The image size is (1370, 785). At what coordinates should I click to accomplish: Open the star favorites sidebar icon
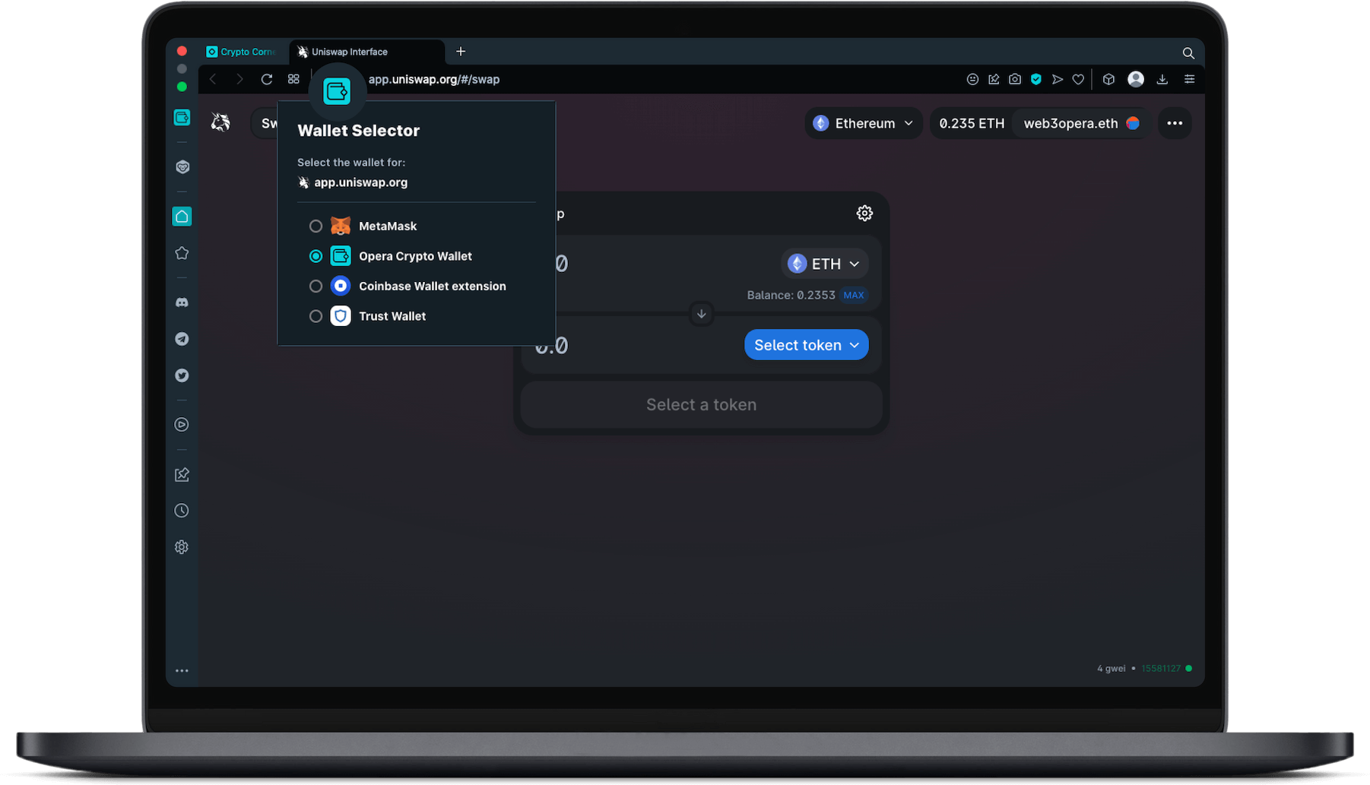pos(182,253)
